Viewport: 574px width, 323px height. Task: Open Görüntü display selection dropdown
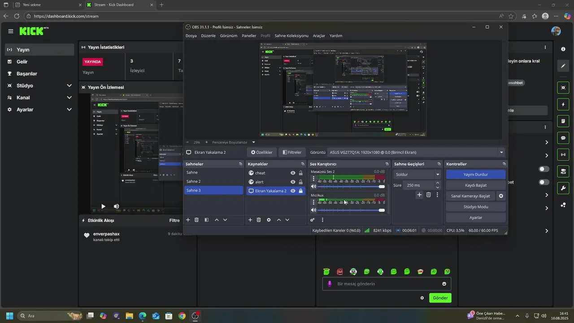416,153
